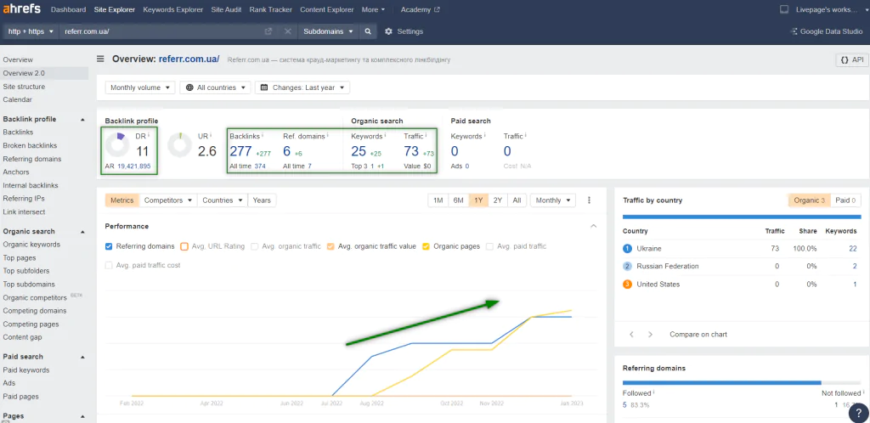Click the referr.com.ua/ overview link
Viewport: 870px width, 423px height.
[189, 59]
